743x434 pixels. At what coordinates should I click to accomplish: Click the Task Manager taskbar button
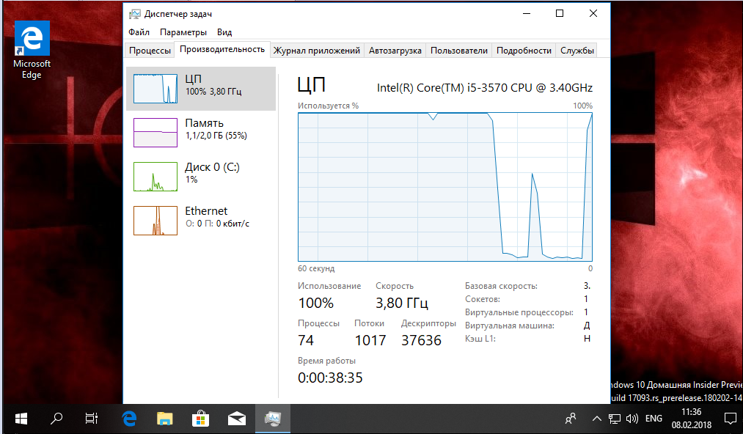(x=272, y=419)
